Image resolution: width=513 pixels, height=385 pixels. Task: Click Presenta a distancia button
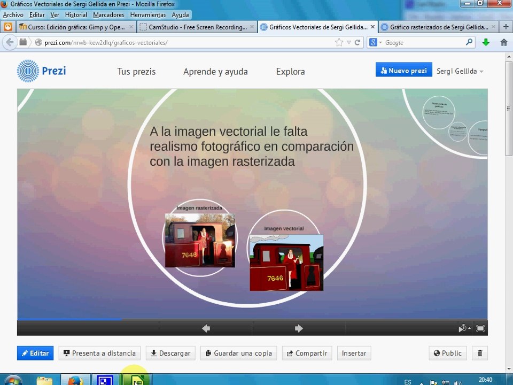[x=99, y=353]
